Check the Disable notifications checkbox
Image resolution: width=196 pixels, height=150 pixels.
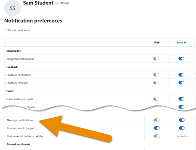click(6, 30)
